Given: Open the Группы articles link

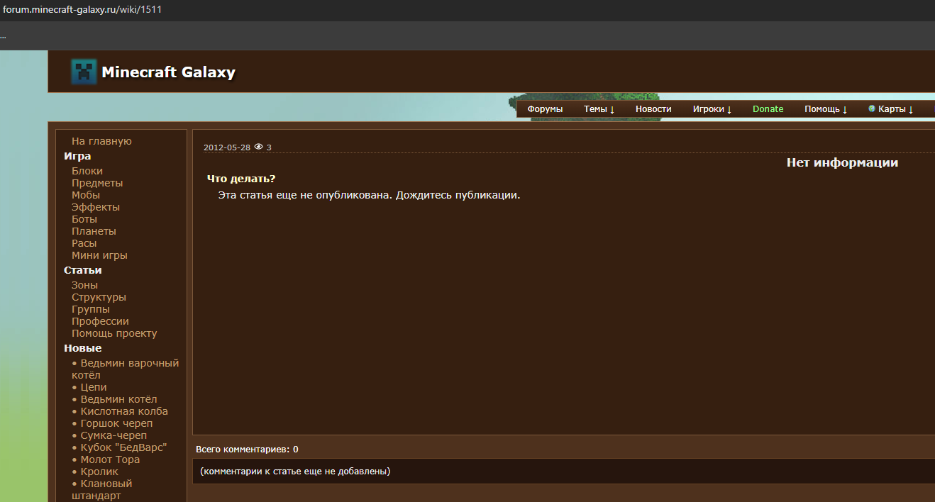Looking at the screenshot, I should point(91,309).
